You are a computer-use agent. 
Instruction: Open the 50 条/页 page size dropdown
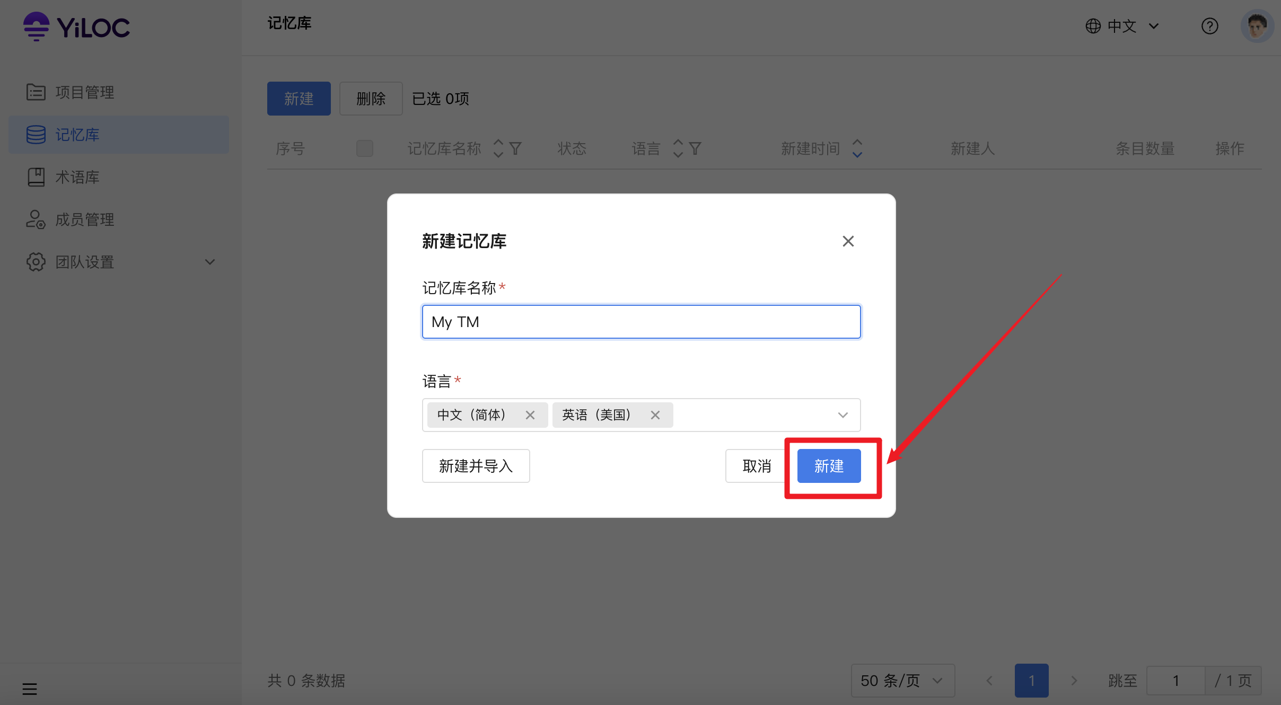[x=903, y=680]
